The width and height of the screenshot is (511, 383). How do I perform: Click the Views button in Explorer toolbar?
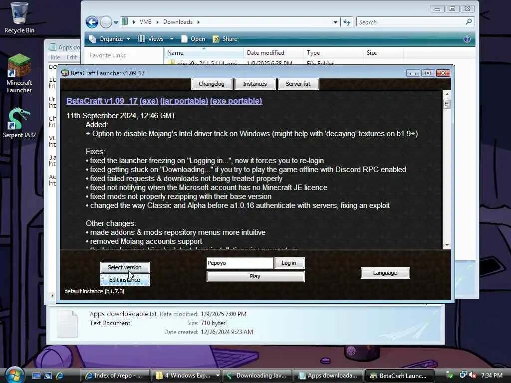151,39
